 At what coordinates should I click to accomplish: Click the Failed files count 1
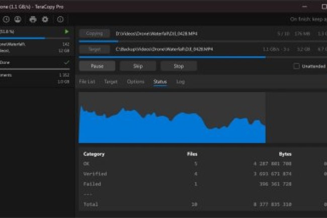point(195,184)
